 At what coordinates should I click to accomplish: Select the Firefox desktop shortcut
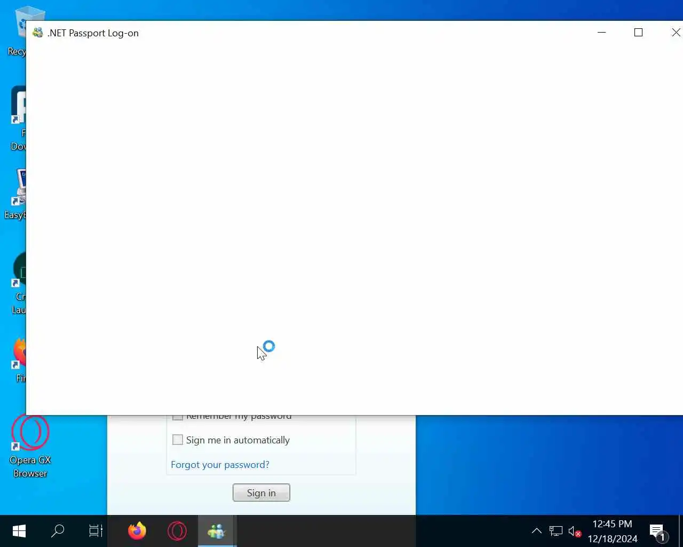click(19, 361)
